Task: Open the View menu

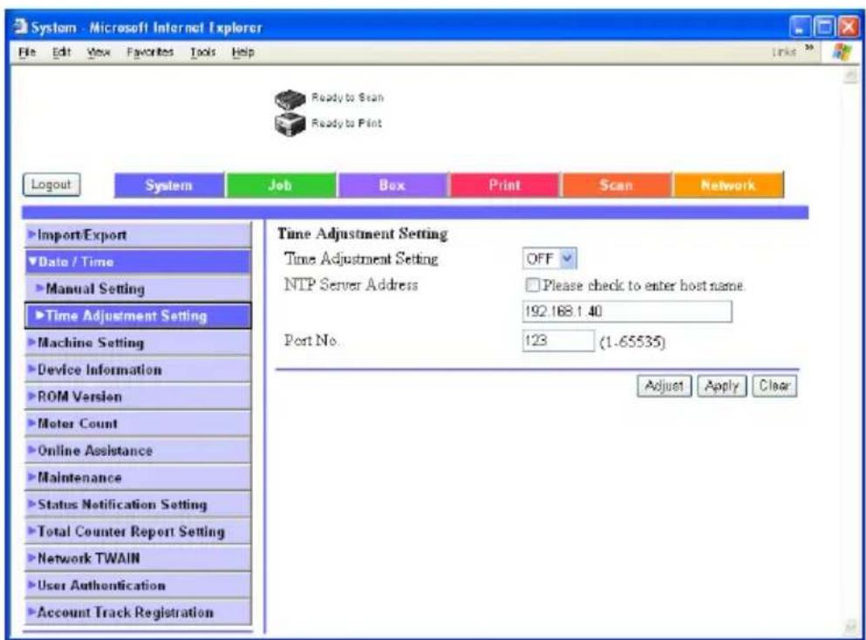Action: click(99, 52)
